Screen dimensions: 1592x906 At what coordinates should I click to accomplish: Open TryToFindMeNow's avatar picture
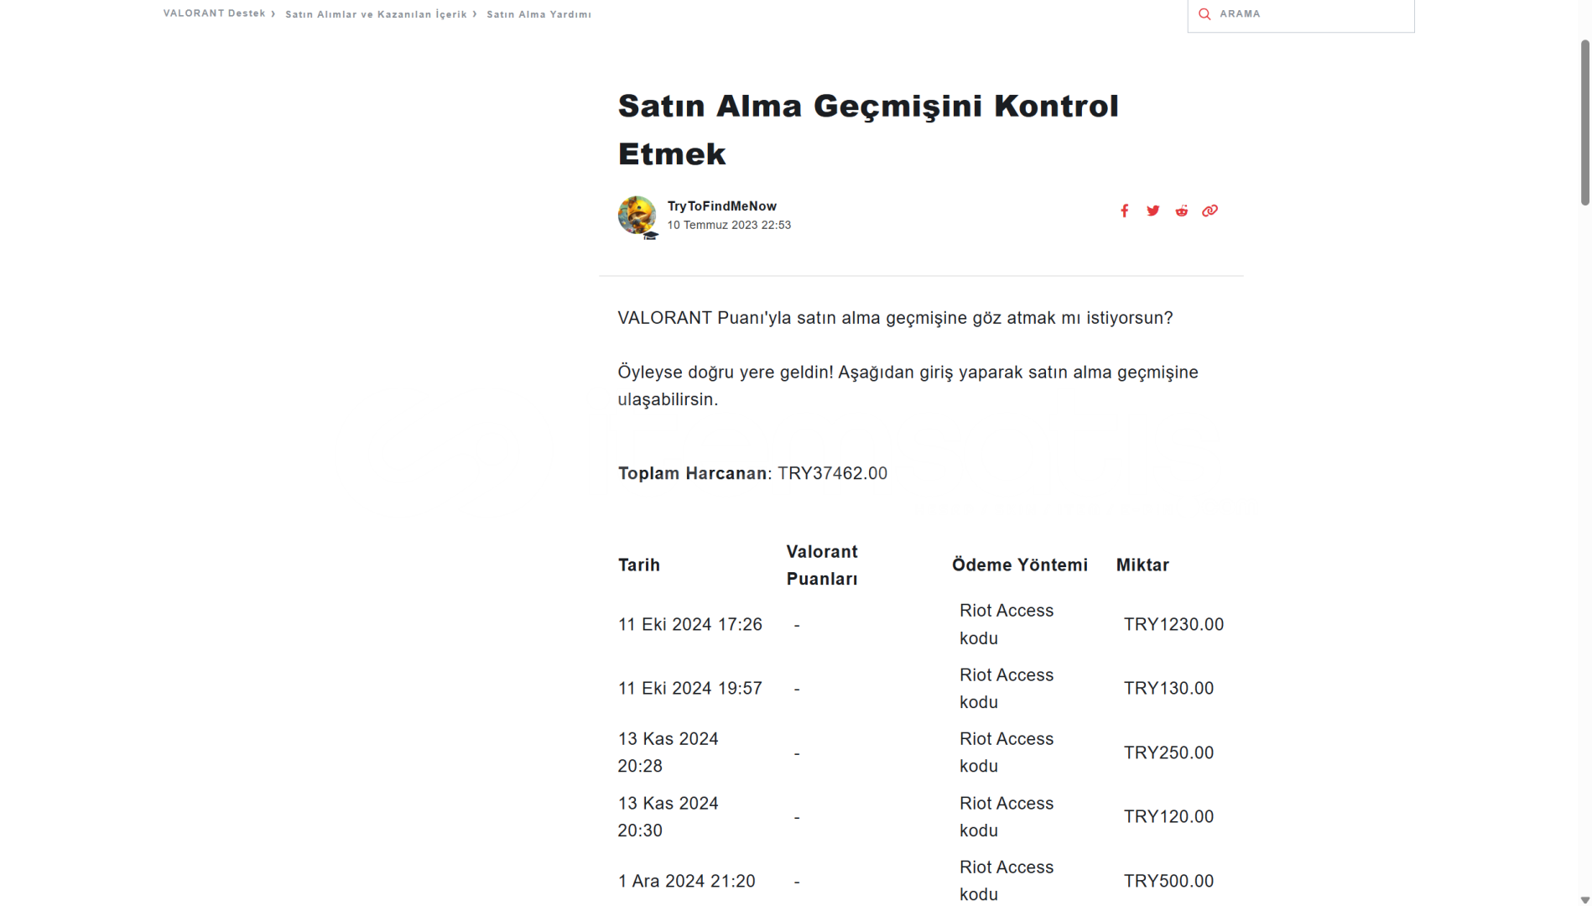[637, 216]
